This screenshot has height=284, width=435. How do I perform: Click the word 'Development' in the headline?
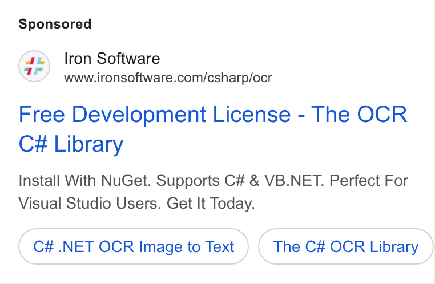coord(139,114)
